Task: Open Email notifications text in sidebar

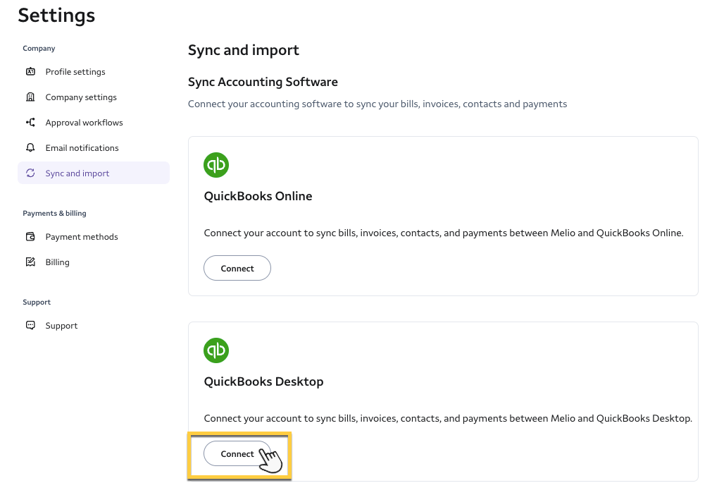Action: (x=82, y=148)
